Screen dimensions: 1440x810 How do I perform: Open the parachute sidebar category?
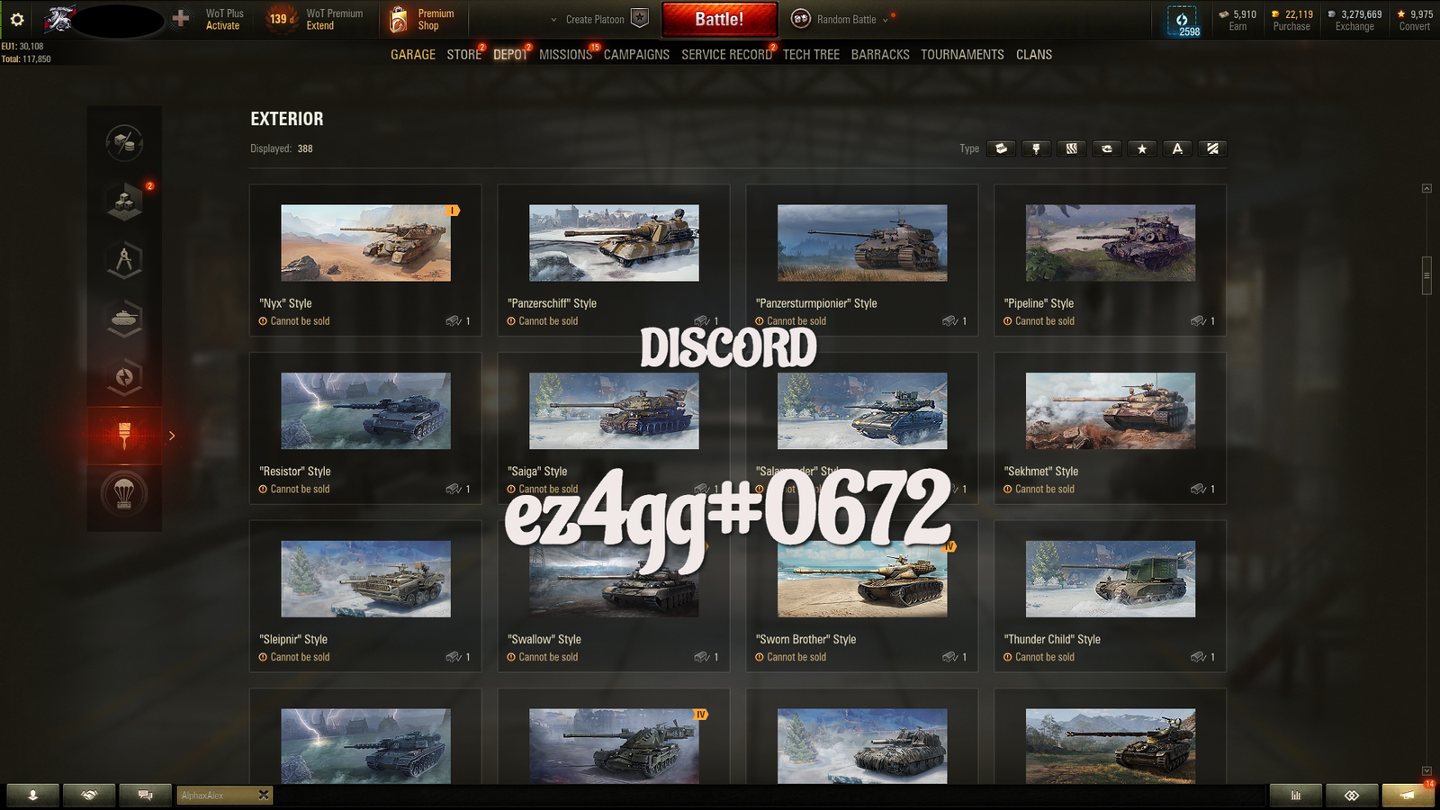(x=124, y=494)
